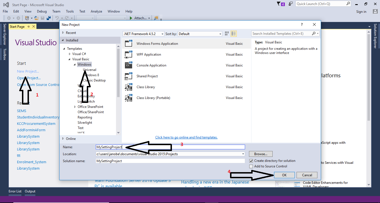Screen dimensions: 380x203
Task: Open recent project KCCProcurementSystem
Action: click(36, 124)
